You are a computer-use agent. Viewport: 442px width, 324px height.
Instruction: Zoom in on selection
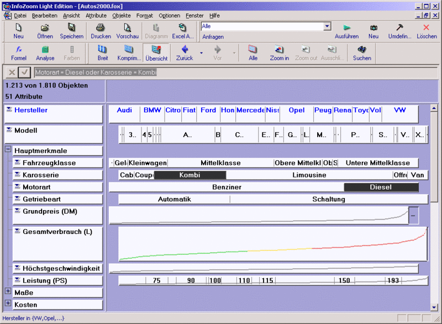pyautogui.click(x=280, y=53)
